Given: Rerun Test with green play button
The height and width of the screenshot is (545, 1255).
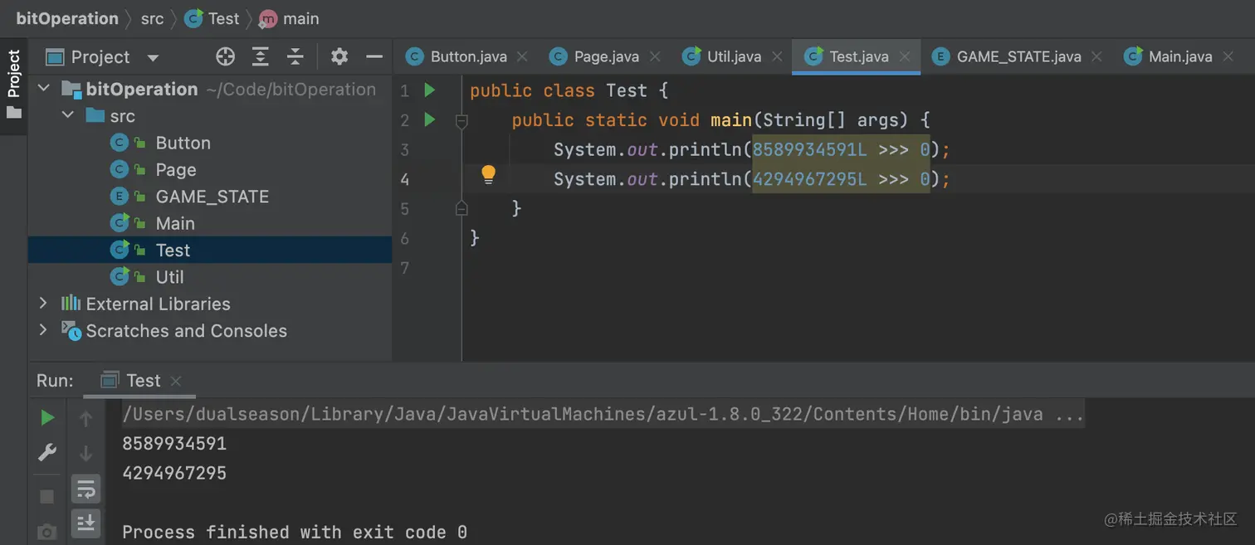Looking at the screenshot, I should click(x=47, y=418).
